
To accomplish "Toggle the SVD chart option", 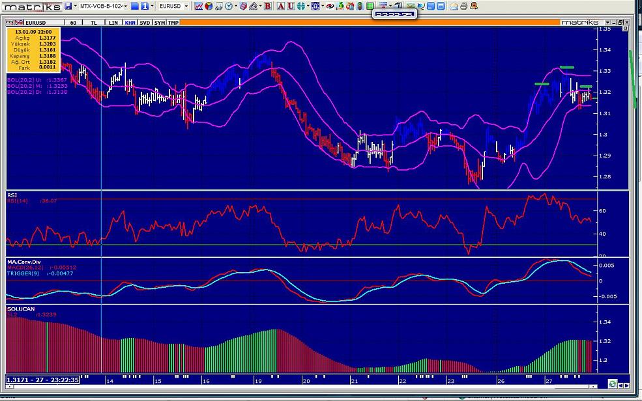I will (145, 22).
